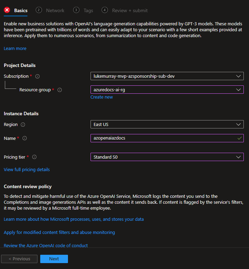Click the Name field info icon
The image size is (249, 269).
(x=25, y=138)
